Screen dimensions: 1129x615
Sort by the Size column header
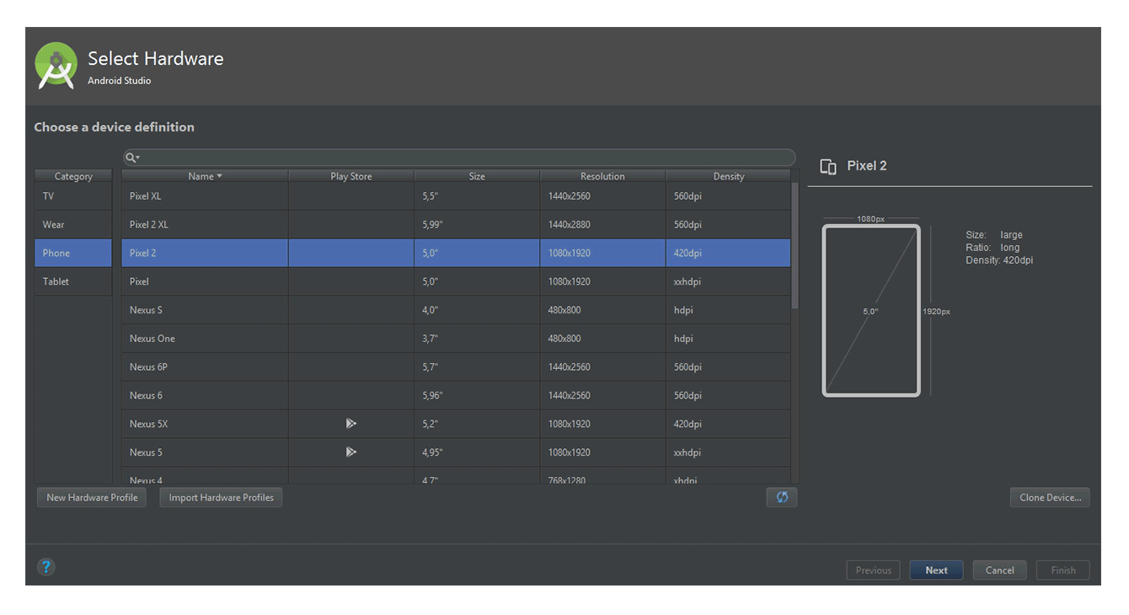coord(477,176)
